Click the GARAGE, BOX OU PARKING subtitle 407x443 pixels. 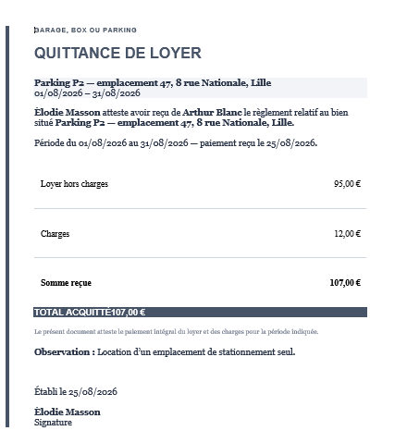click(x=85, y=31)
